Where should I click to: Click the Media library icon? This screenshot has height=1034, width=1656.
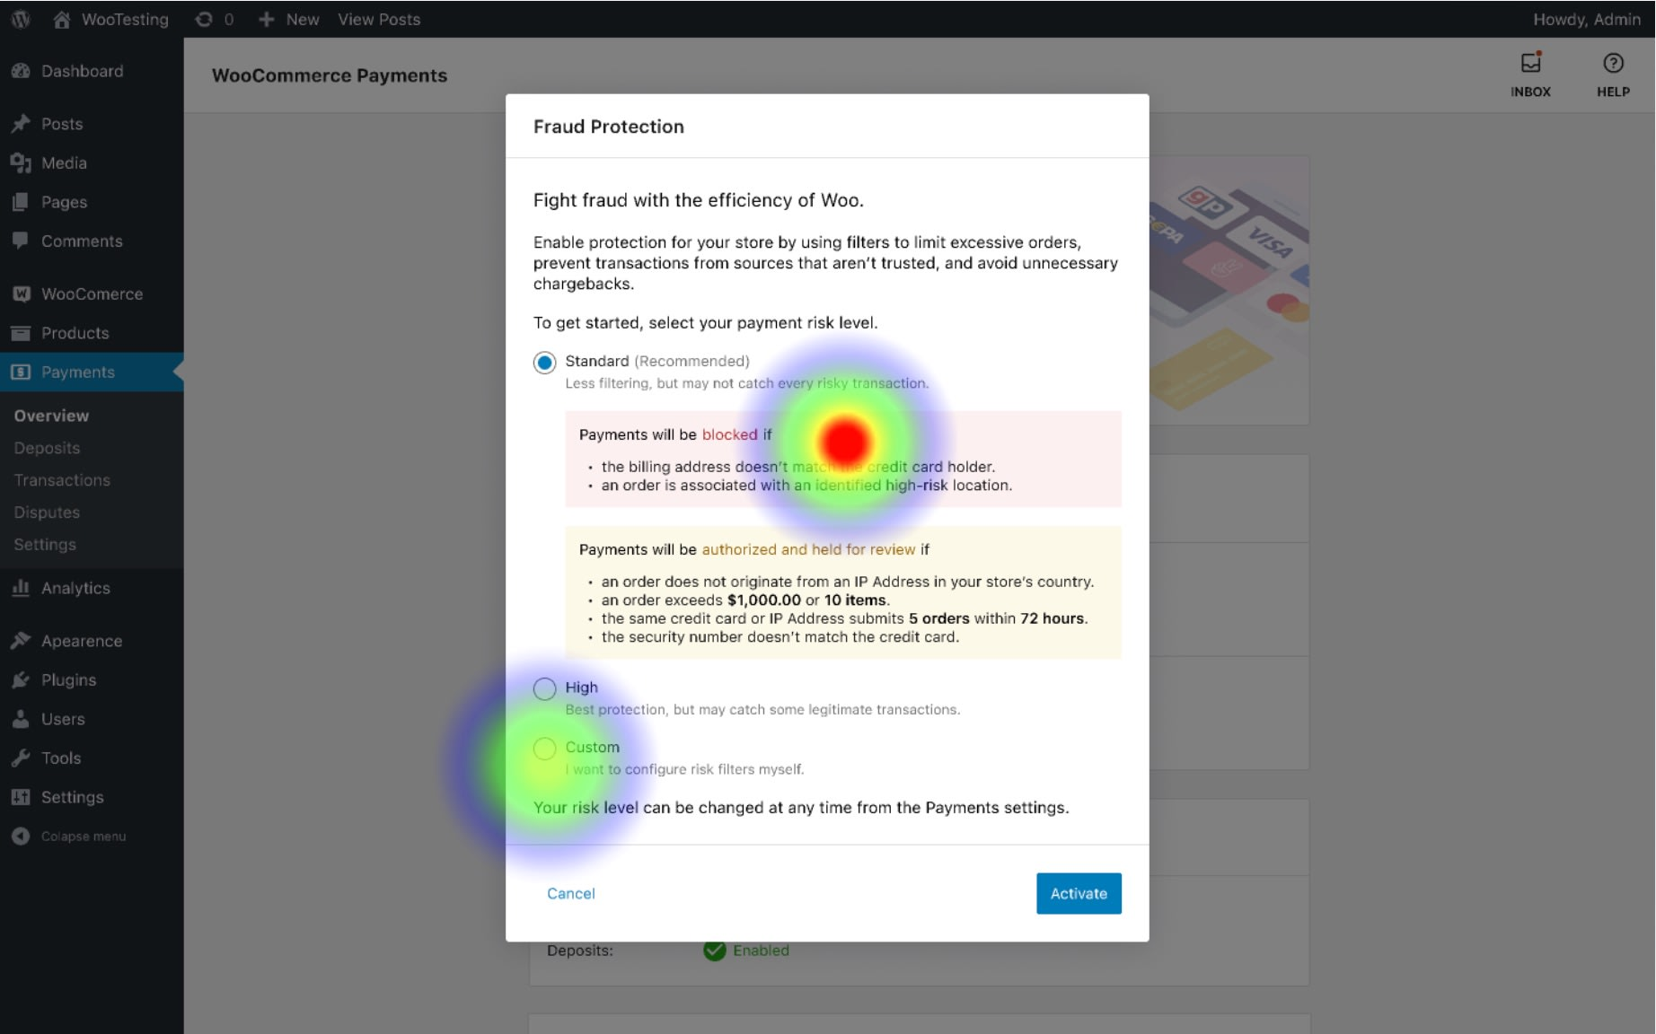[x=21, y=162]
